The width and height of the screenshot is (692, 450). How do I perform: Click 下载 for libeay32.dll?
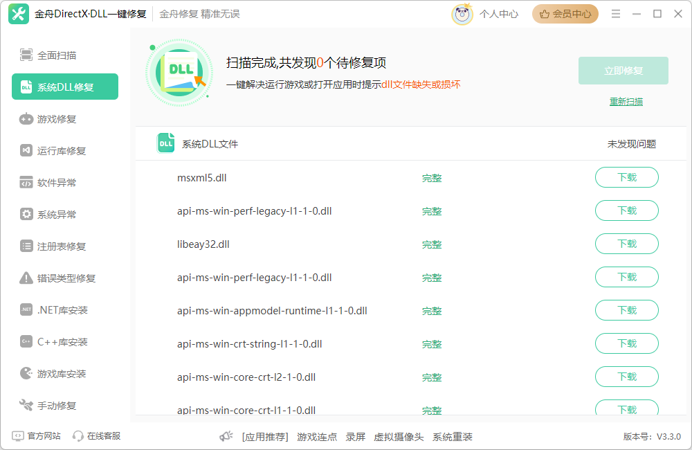627,244
